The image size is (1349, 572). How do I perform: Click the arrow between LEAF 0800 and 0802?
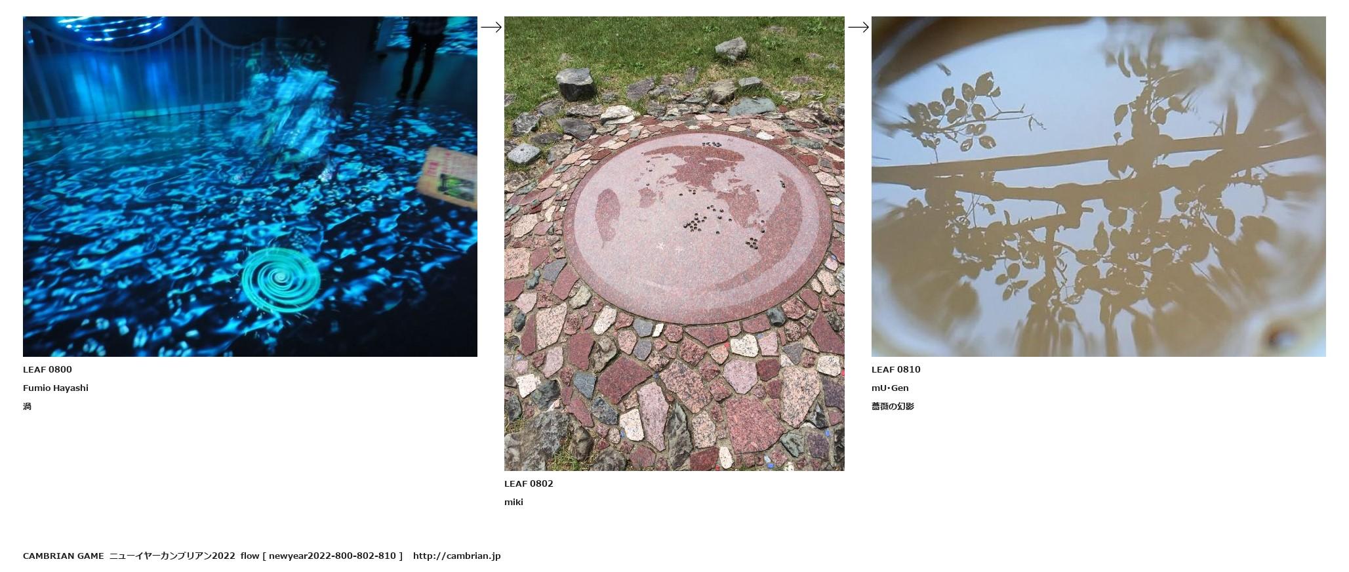coord(491,28)
